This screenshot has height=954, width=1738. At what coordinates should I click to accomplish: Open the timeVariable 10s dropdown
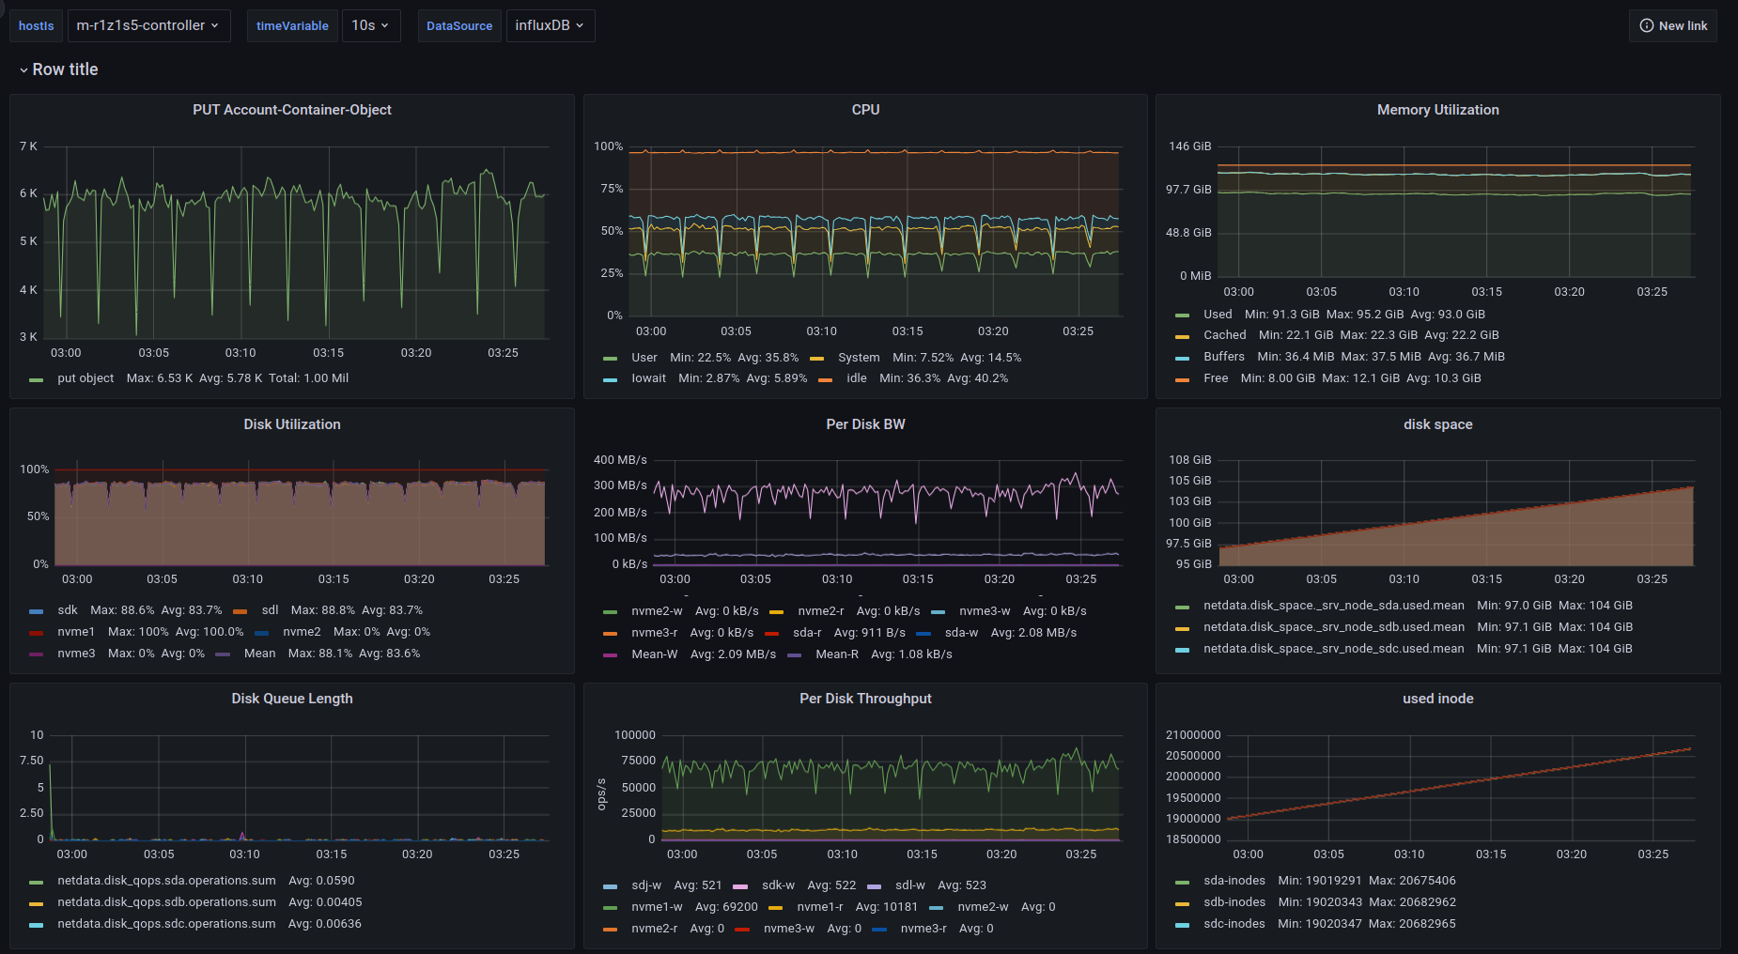[x=370, y=26]
